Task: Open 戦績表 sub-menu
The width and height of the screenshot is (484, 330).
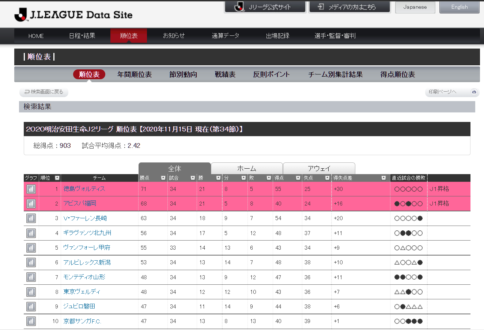Action: click(x=225, y=74)
